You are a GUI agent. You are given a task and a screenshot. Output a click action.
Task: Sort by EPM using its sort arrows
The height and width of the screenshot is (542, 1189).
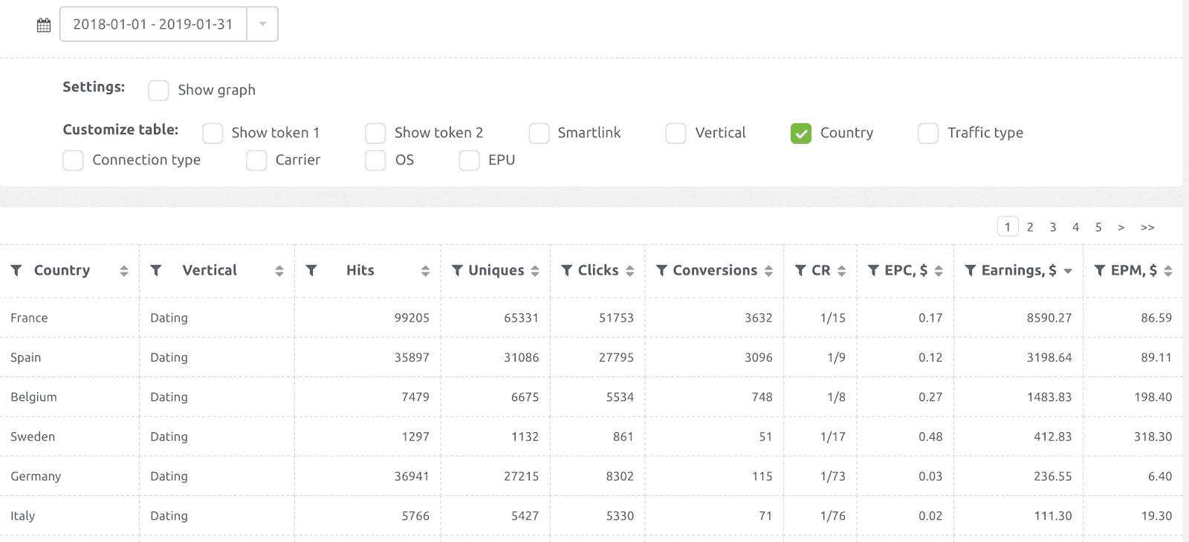tap(1168, 271)
